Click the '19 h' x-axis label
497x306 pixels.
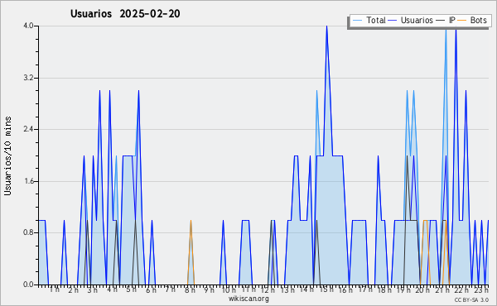(x=403, y=290)
